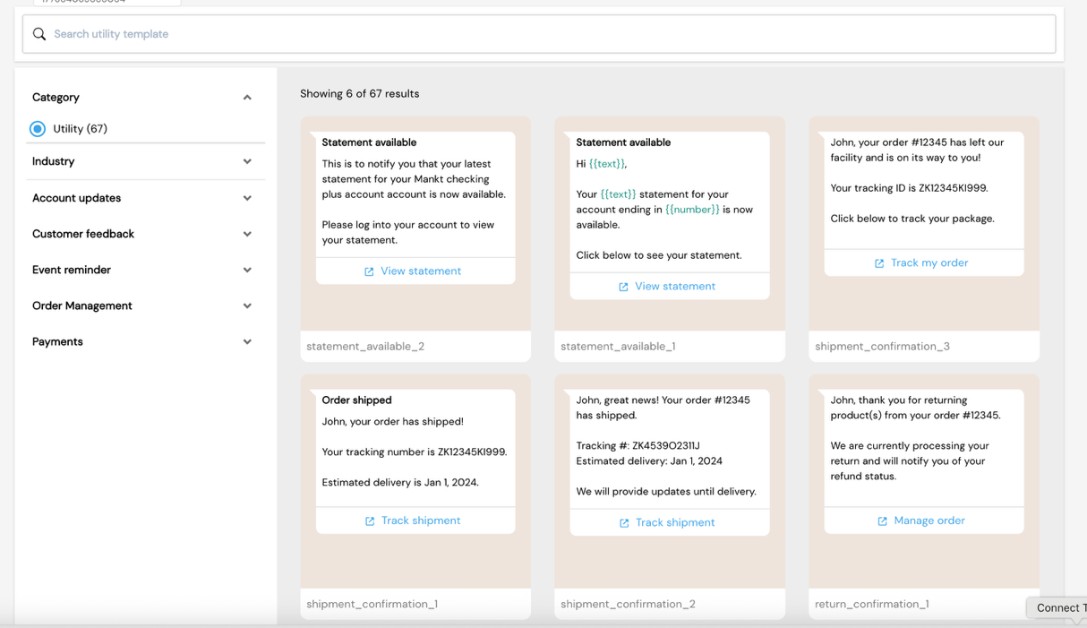The height and width of the screenshot is (628, 1087).
Task: Click external-link icon next to Track my order
Action: pyautogui.click(x=879, y=263)
